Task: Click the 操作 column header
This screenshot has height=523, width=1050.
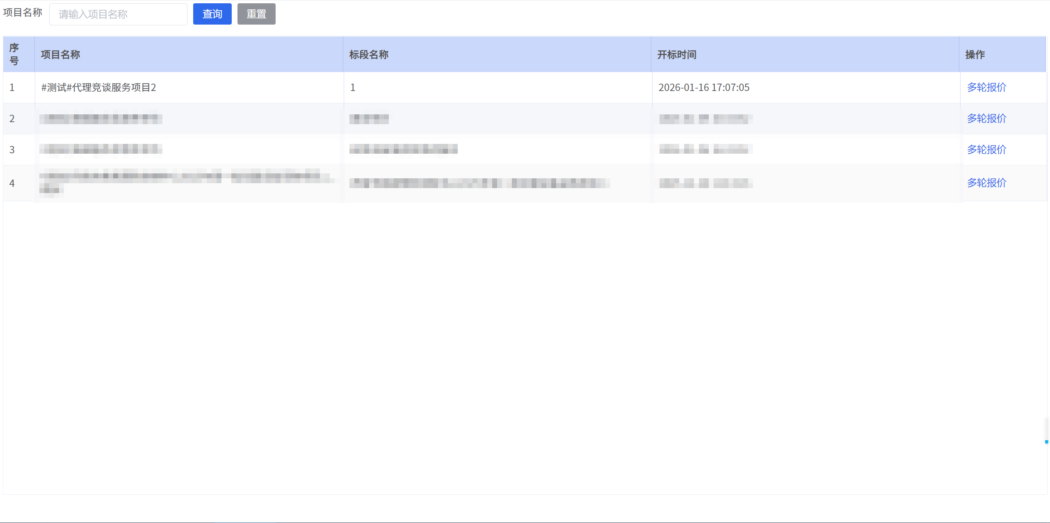Action: (975, 55)
